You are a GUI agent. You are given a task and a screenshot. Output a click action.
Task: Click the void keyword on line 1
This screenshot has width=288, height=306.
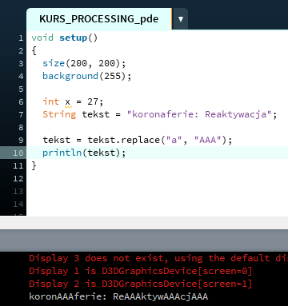[x=42, y=38]
